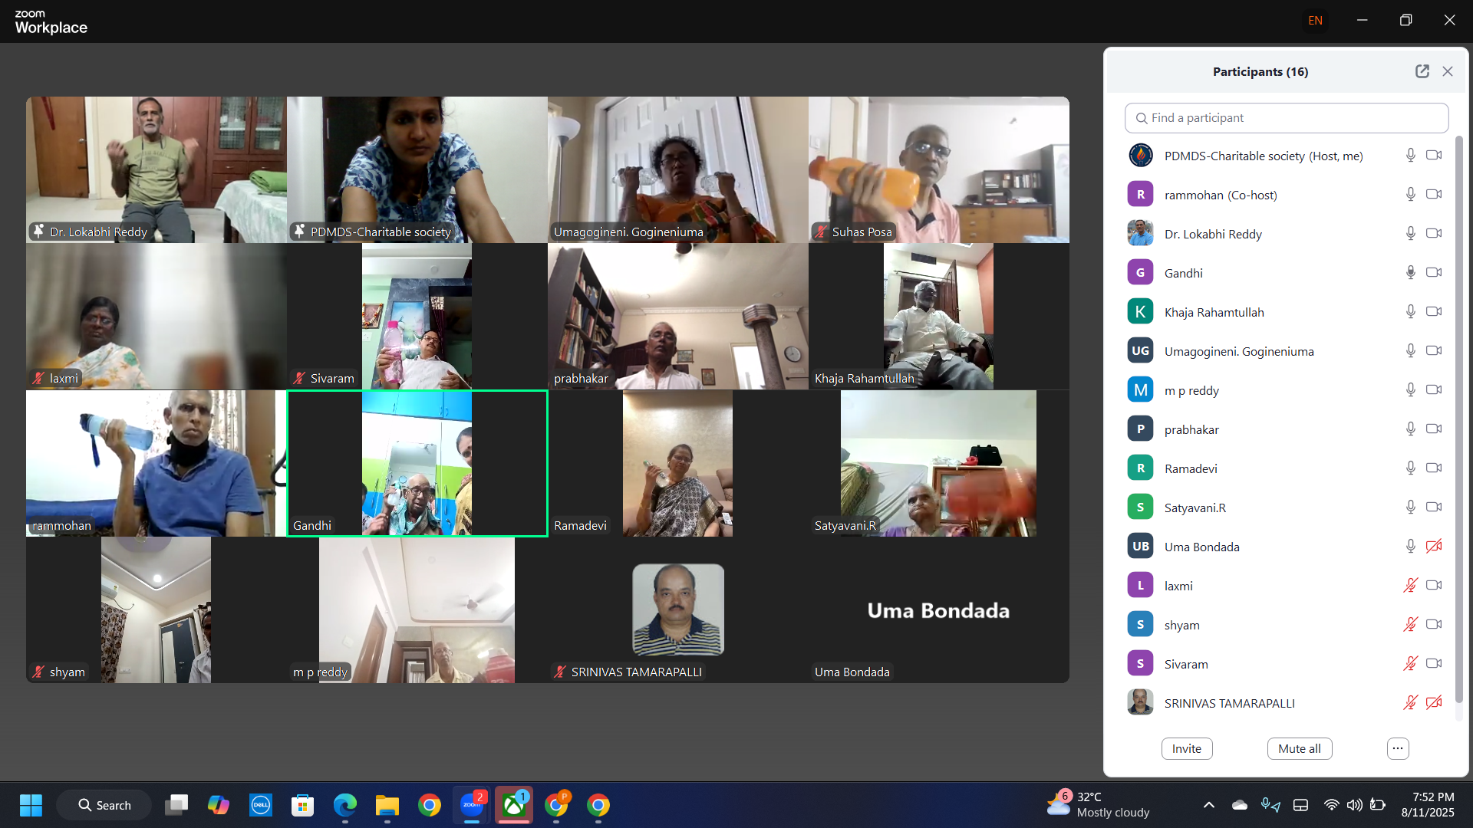Click Ramadevi's microphone icon
The height and width of the screenshot is (828, 1473).
click(x=1410, y=468)
